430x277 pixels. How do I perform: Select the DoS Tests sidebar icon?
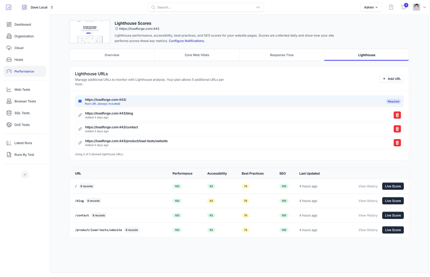(9, 125)
